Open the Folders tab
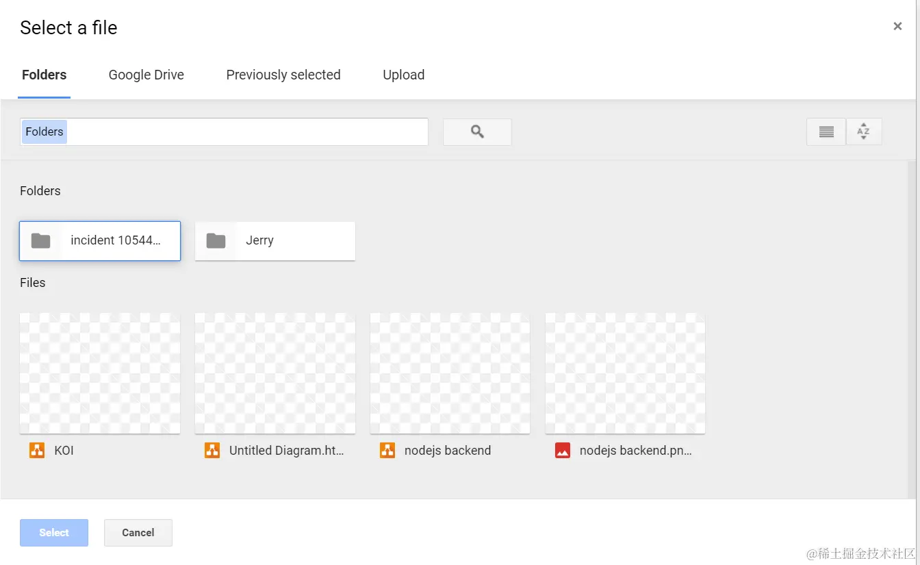920x565 pixels. pyautogui.click(x=44, y=75)
